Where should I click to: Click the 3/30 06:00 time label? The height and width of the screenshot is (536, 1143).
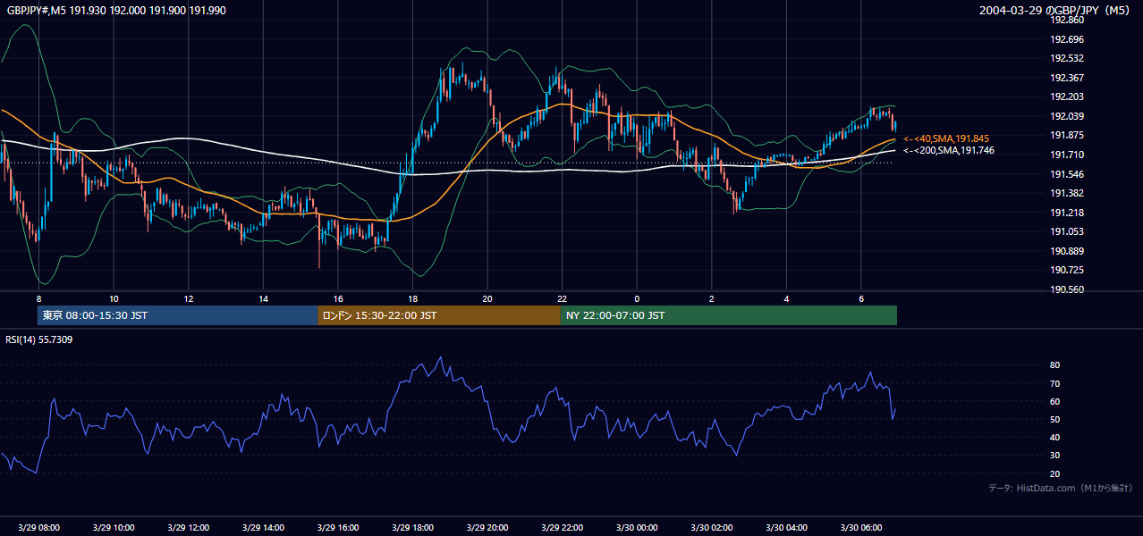pyautogui.click(x=861, y=528)
